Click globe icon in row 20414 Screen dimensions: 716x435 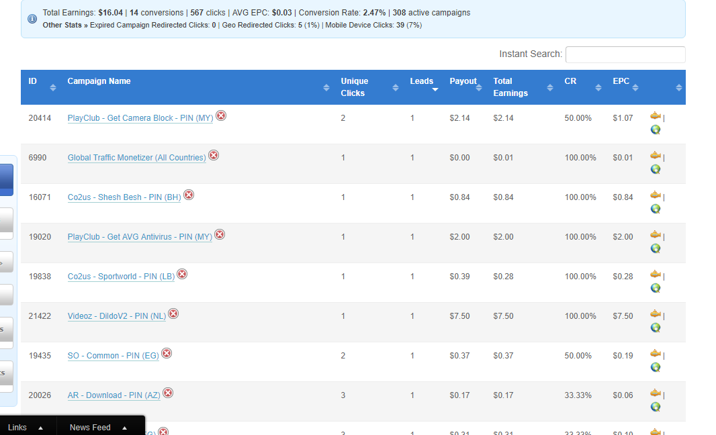pos(656,130)
